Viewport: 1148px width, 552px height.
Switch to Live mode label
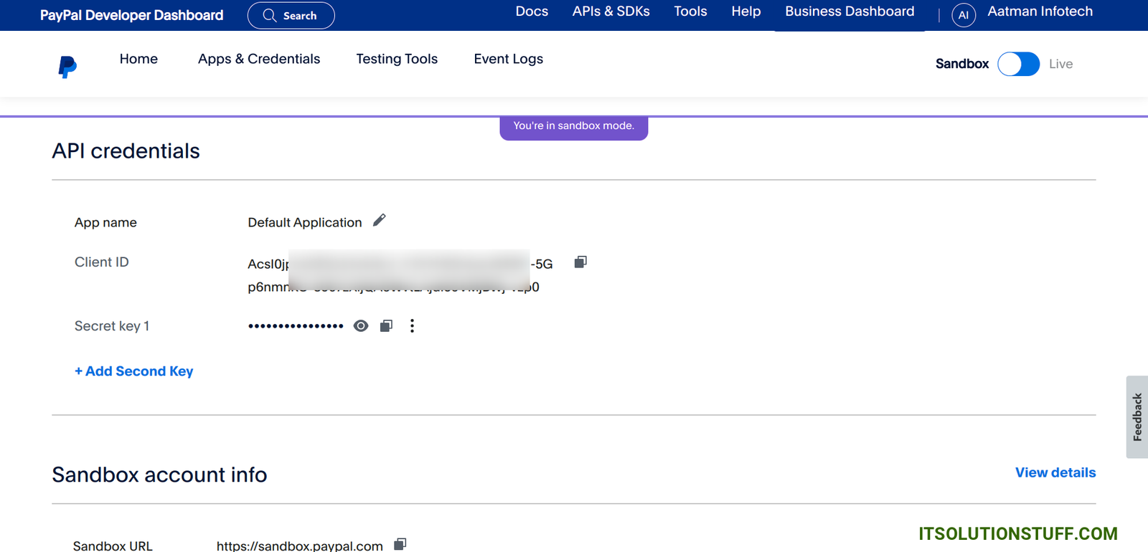pos(1060,64)
